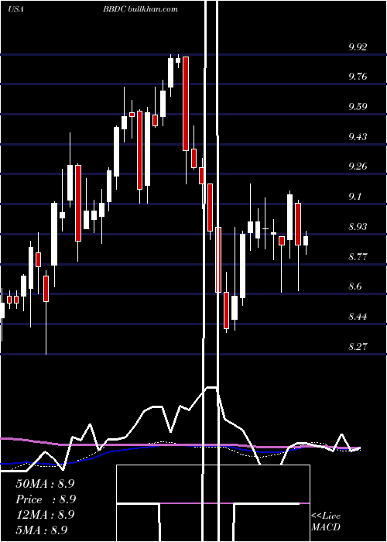Click the 5MA : 8.9 readout

(42, 530)
